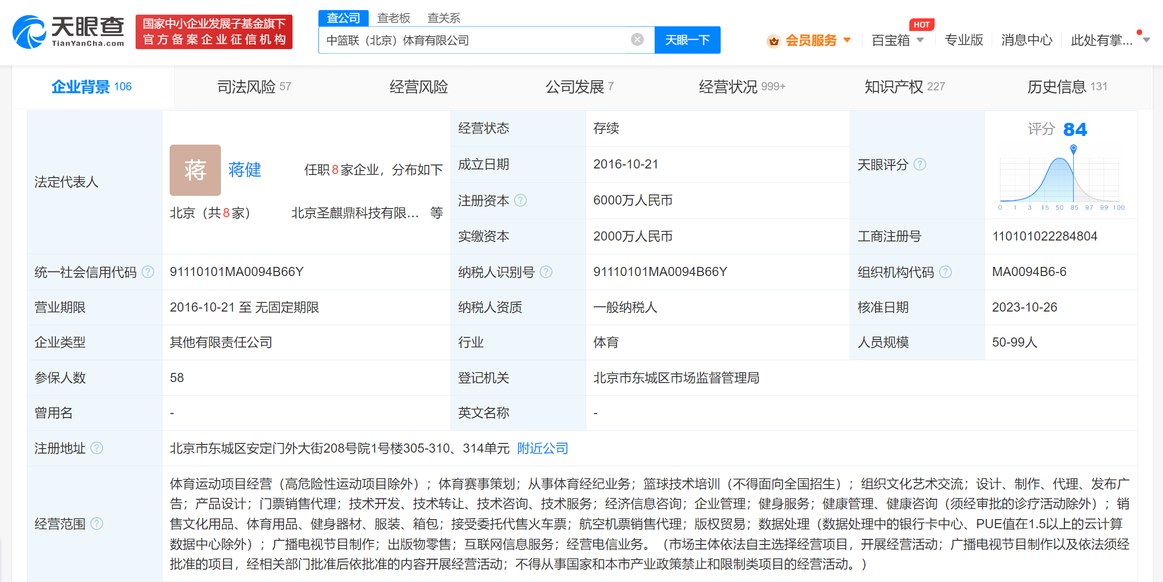1163x582 pixels.
Task: Click the 经营状态 value 存续
Action: pos(606,128)
